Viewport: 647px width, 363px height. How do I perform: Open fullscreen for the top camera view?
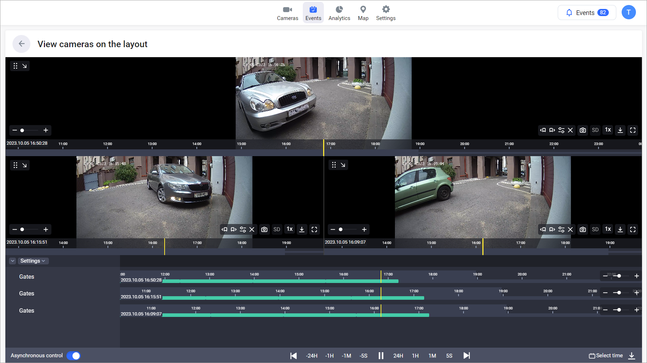point(633,130)
